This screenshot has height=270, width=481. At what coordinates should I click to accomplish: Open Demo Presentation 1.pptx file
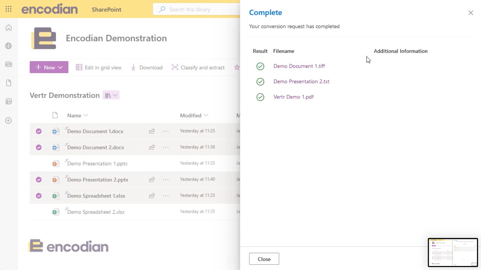click(x=97, y=163)
